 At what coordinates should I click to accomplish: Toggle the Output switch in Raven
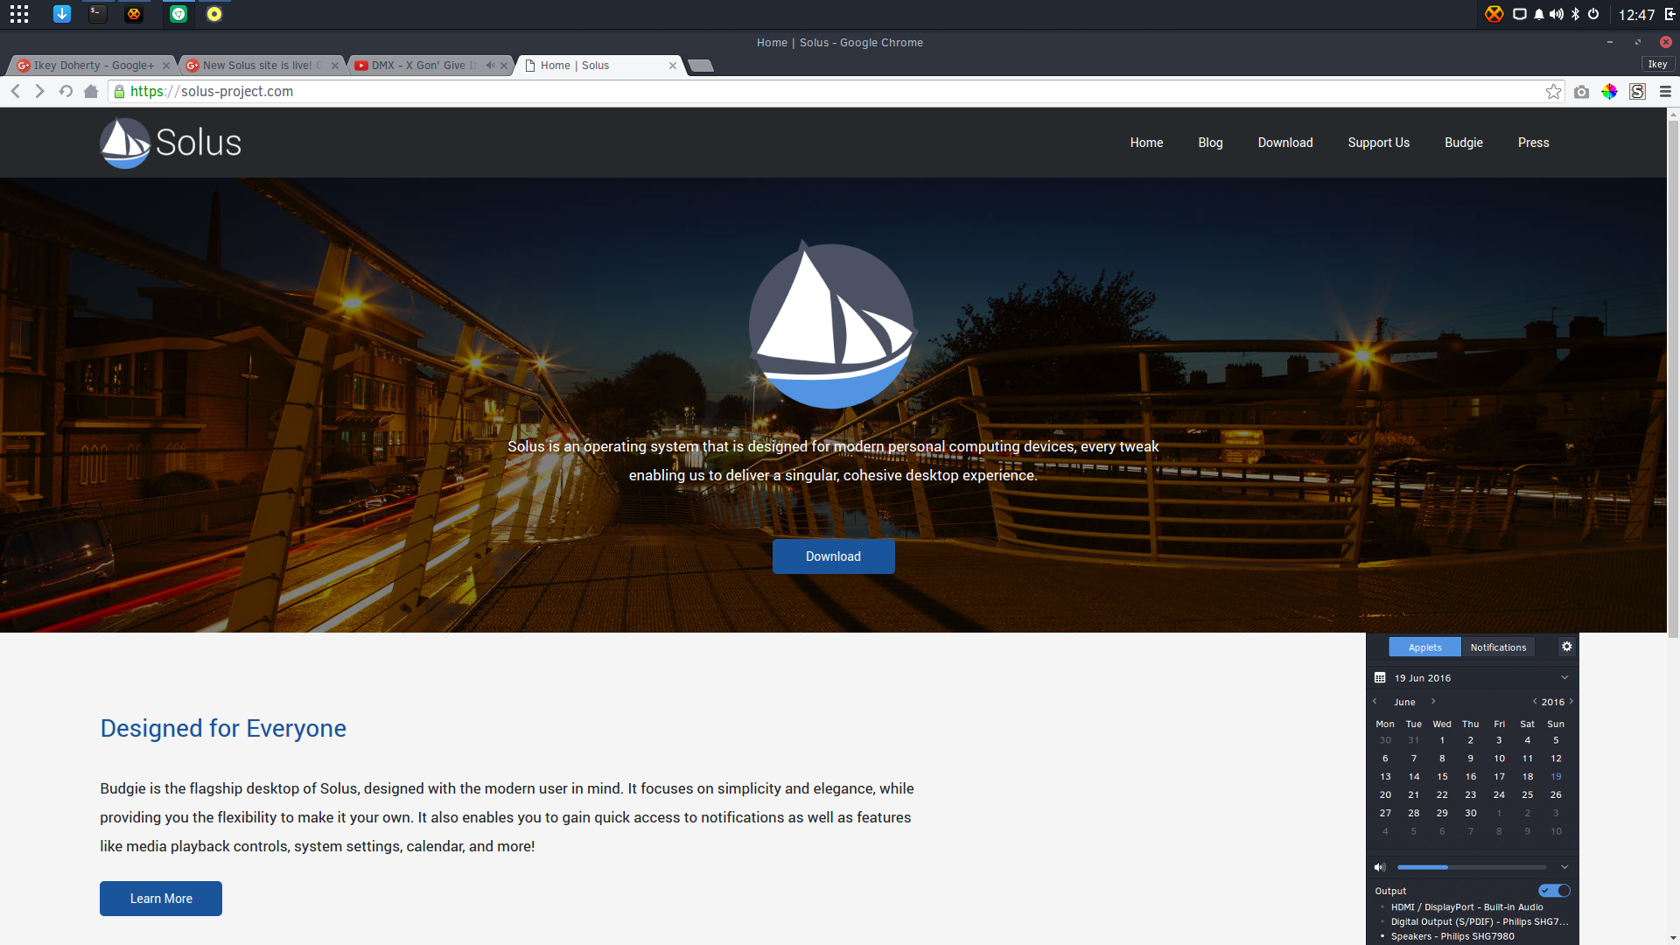(1555, 891)
